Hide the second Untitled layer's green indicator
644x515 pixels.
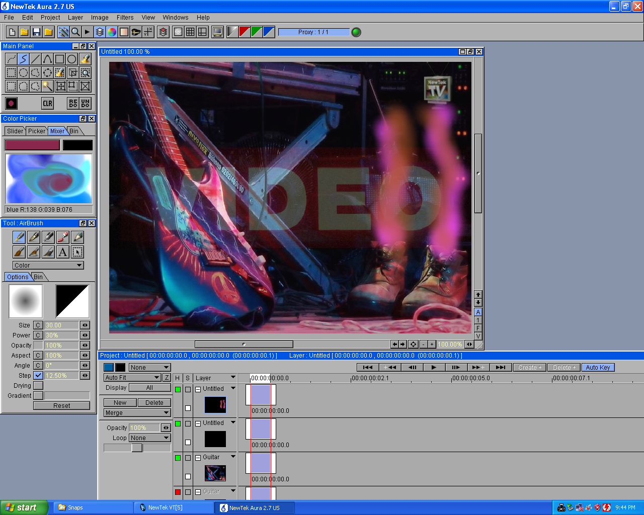pos(178,423)
